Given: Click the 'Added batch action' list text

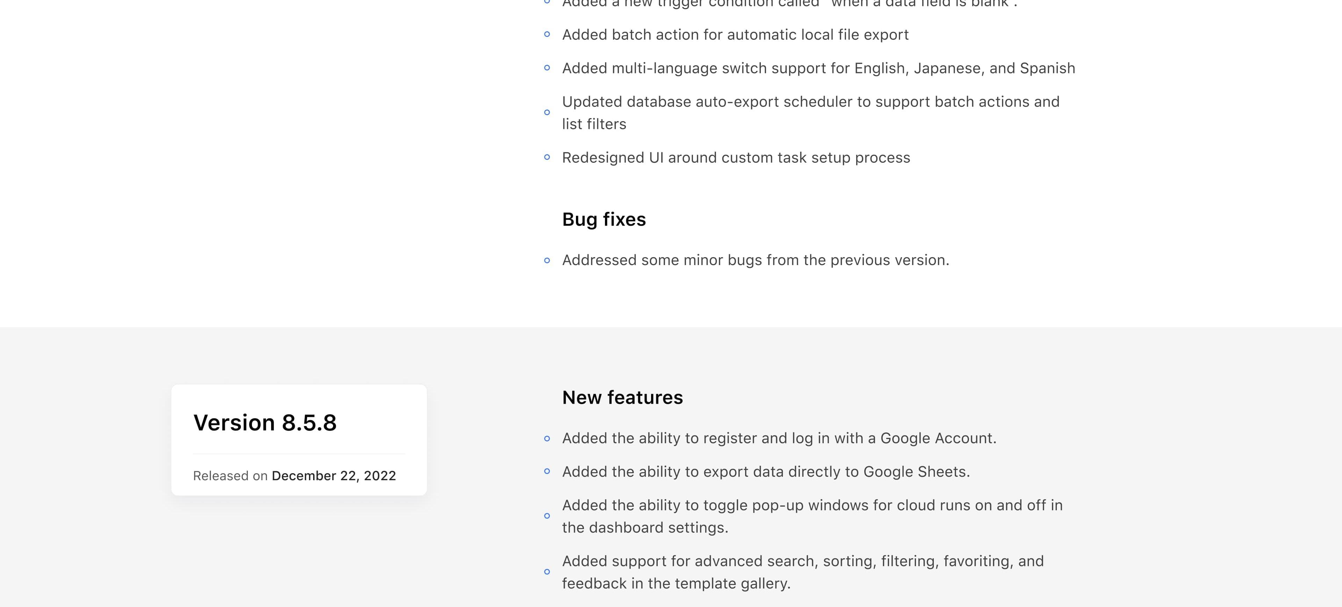Looking at the screenshot, I should click(x=735, y=35).
